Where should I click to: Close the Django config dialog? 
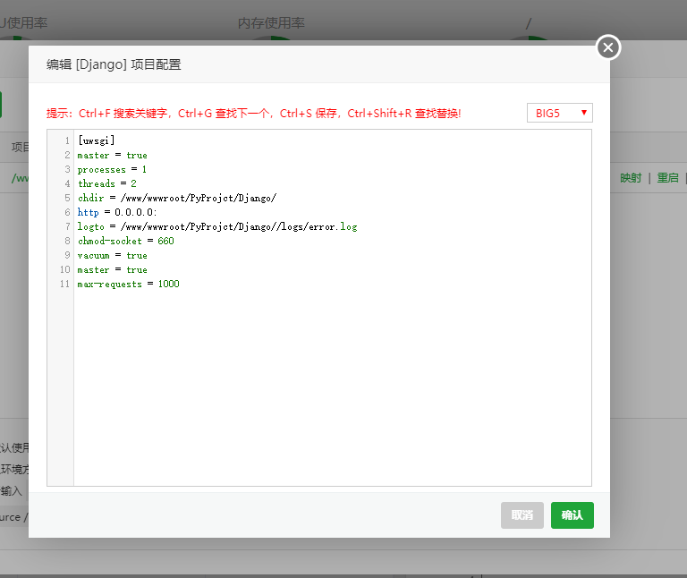tap(608, 47)
